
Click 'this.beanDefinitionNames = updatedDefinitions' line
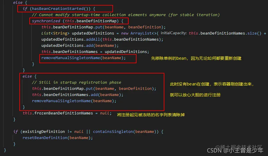tap(95, 52)
